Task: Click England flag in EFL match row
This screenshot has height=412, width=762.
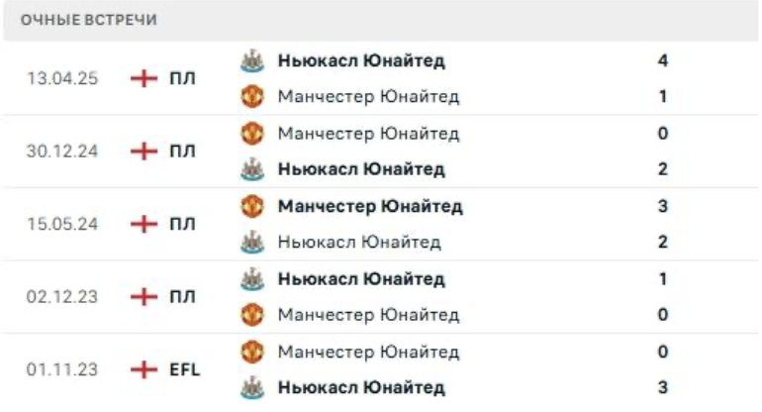Action: point(144,369)
